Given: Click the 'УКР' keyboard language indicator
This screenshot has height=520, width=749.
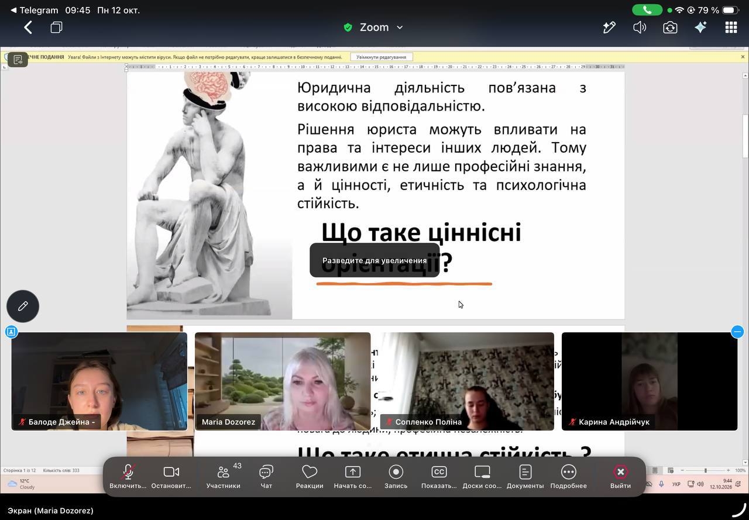Looking at the screenshot, I should click(676, 484).
